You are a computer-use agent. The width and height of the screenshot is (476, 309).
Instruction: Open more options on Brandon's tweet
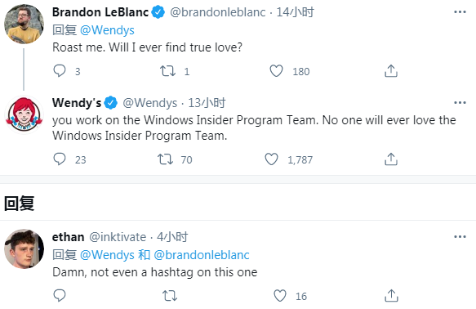(460, 12)
